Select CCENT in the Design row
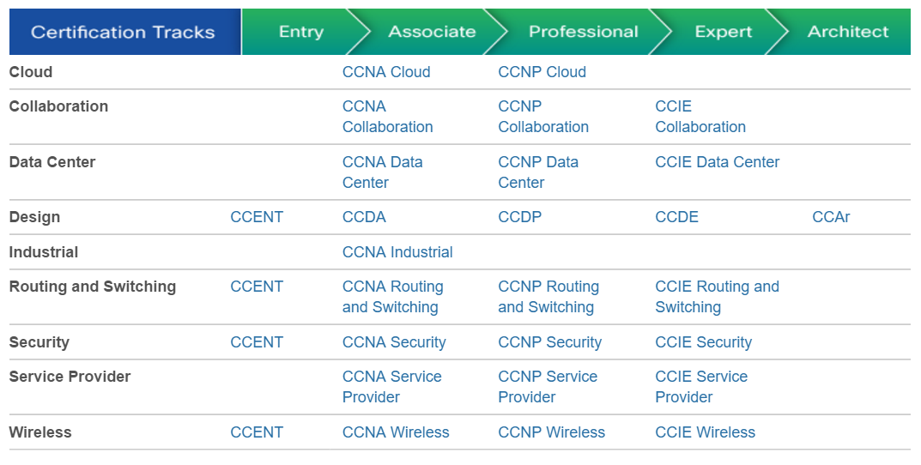The image size is (921, 465). point(257,217)
